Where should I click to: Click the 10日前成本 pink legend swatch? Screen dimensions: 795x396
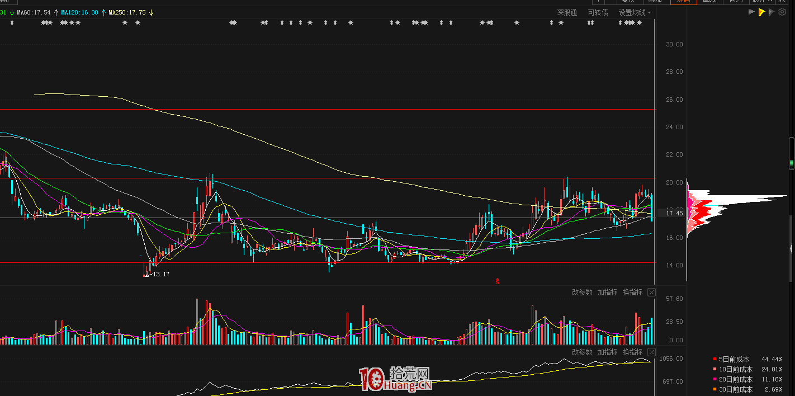[x=715, y=370]
